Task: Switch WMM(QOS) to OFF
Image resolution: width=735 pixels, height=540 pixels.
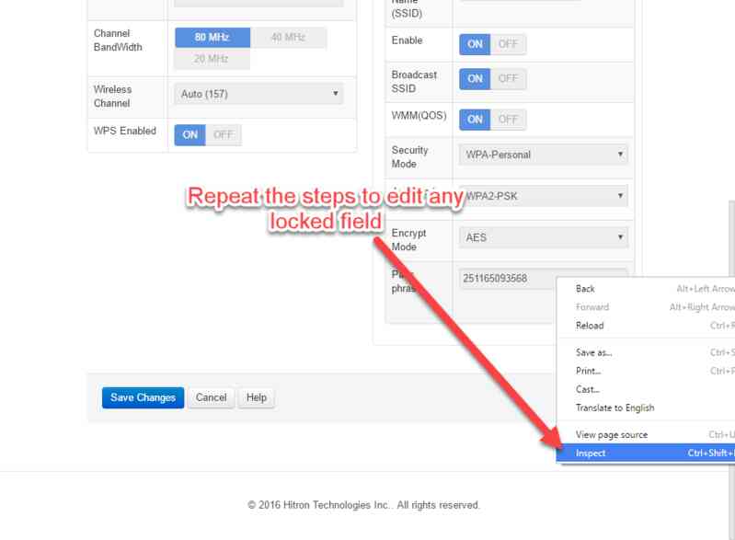Action: click(508, 120)
